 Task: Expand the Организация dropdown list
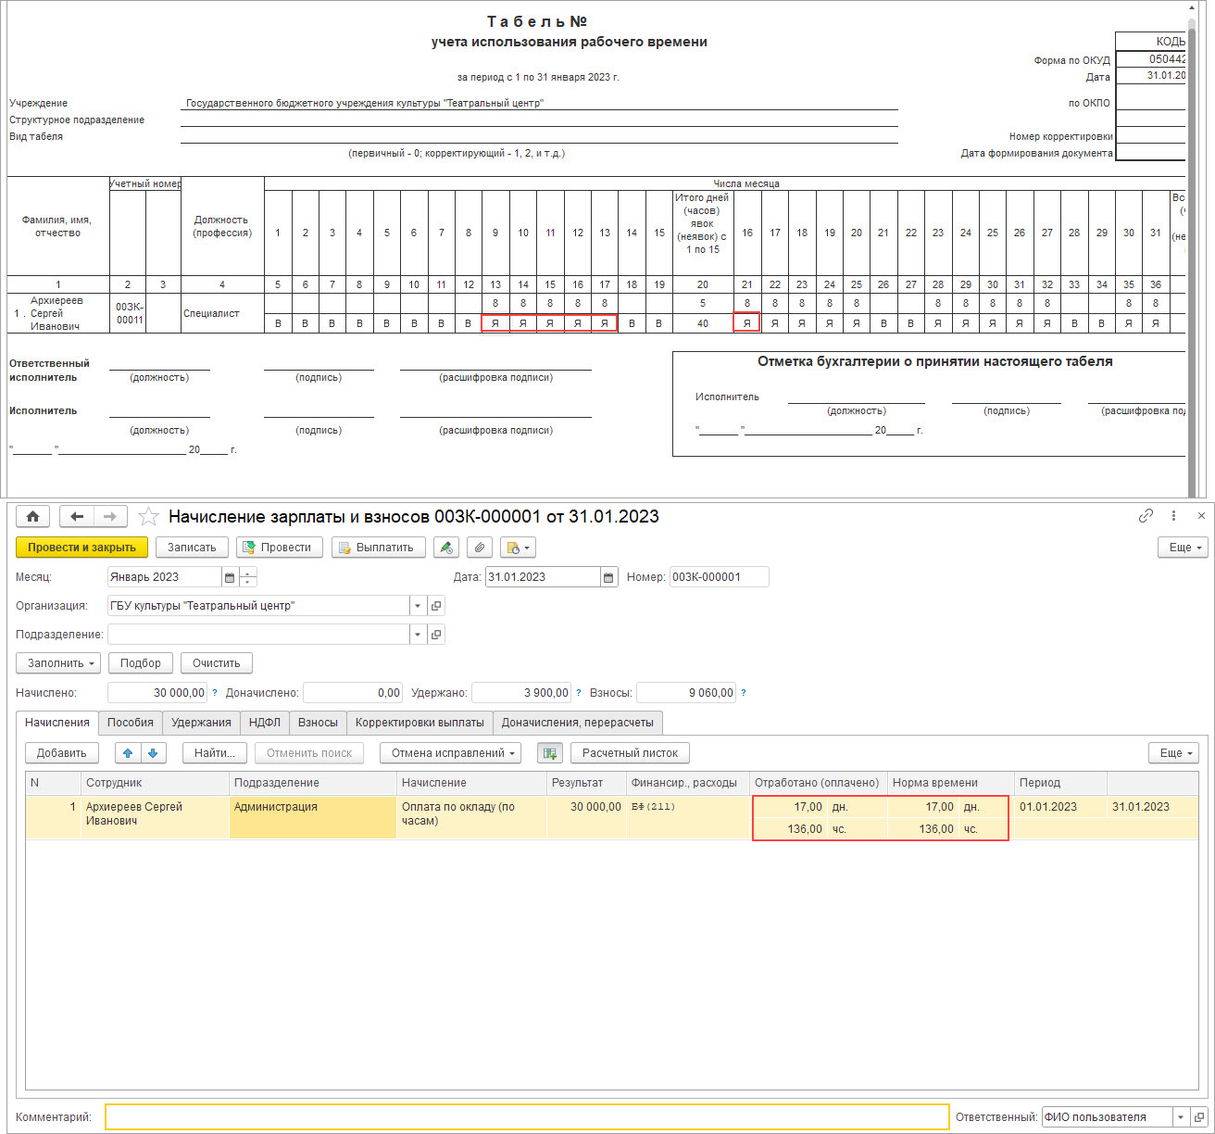[418, 606]
